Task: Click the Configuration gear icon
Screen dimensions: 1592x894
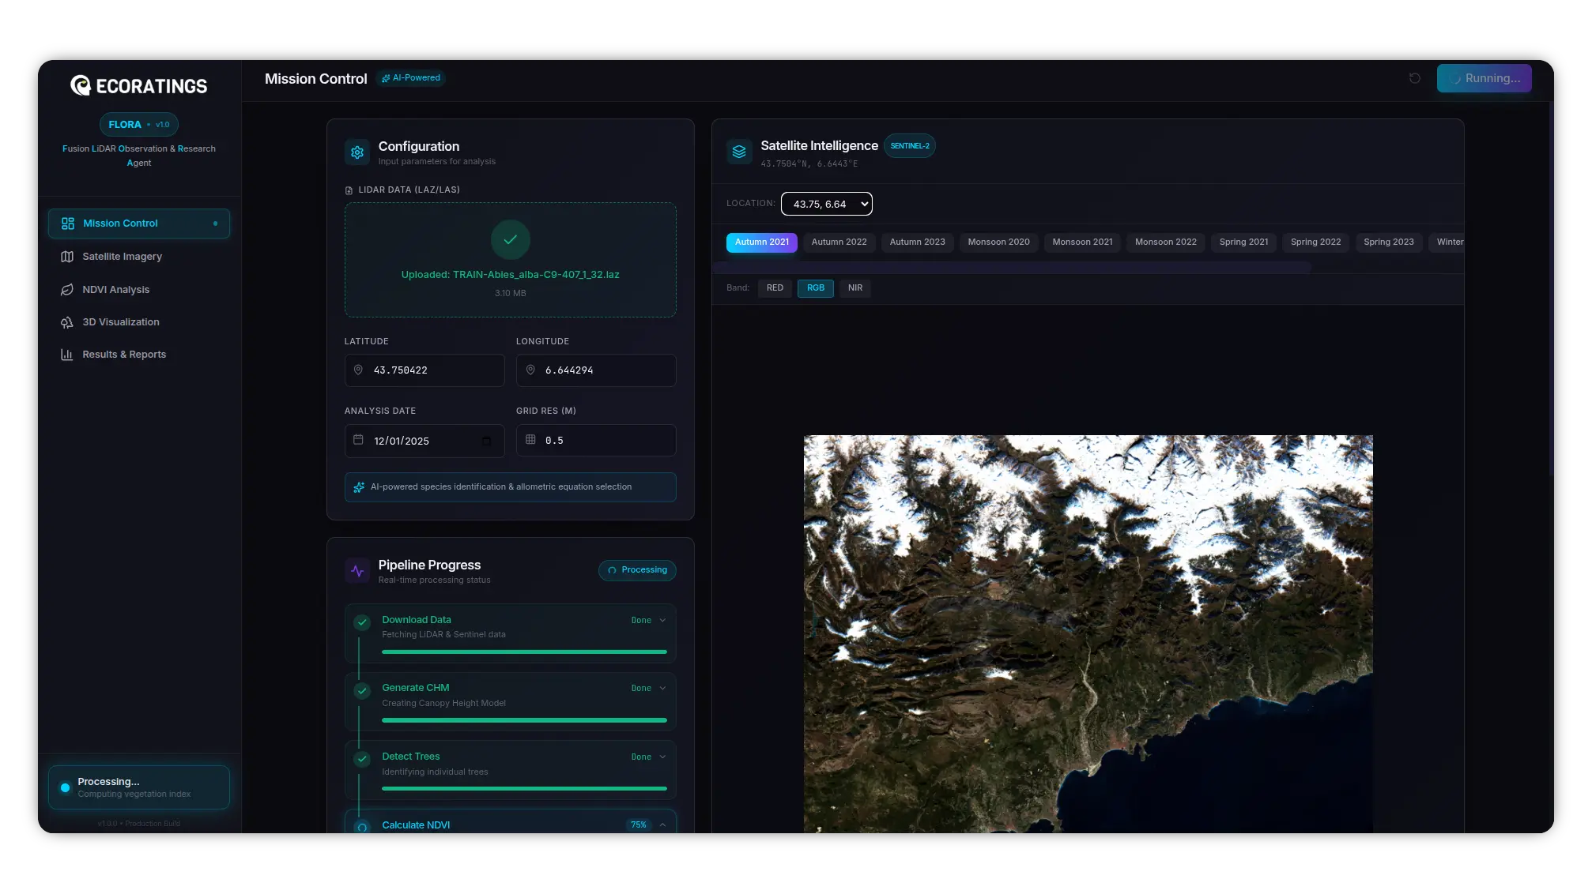Action: [x=357, y=152]
